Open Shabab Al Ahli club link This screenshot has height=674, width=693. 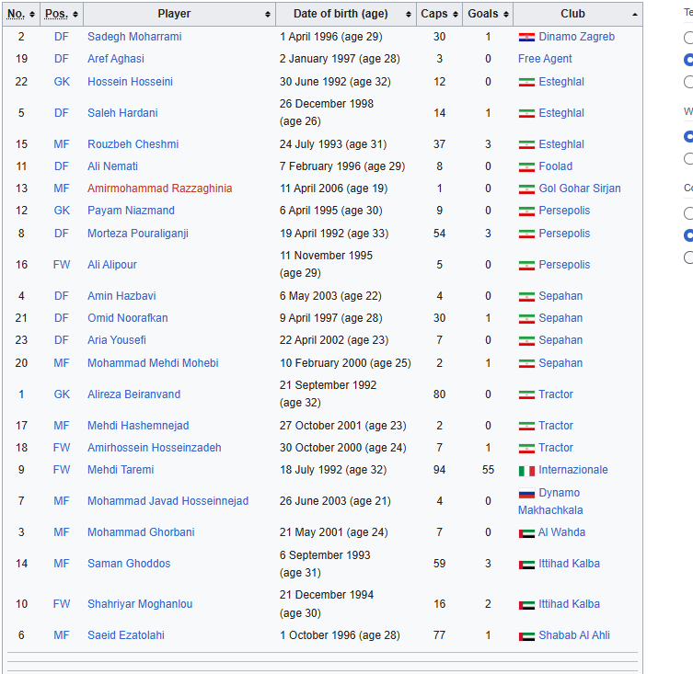(x=574, y=635)
